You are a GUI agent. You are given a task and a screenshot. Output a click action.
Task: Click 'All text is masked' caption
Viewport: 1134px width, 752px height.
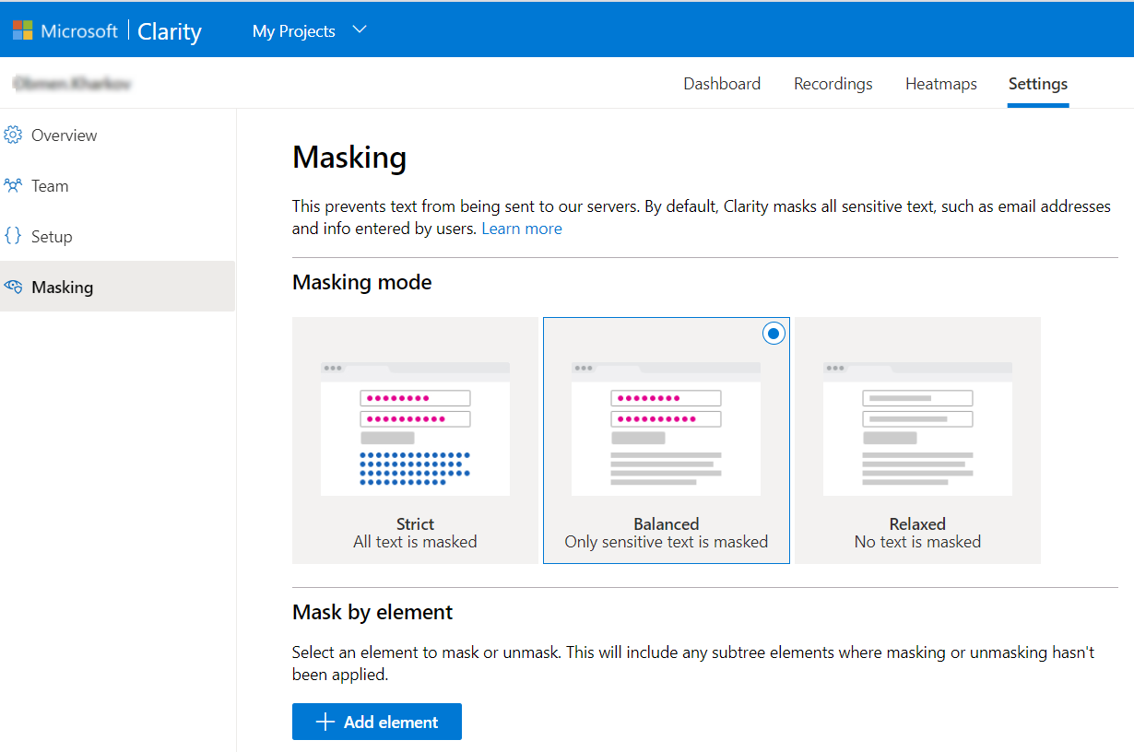pyautogui.click(x=415, y=542)
